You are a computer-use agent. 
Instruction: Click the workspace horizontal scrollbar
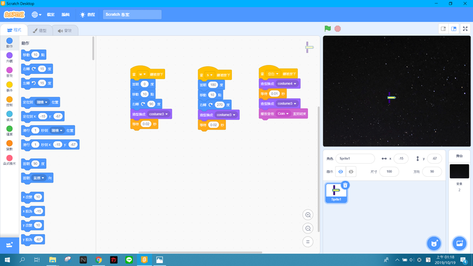click(x=200, y=252)
